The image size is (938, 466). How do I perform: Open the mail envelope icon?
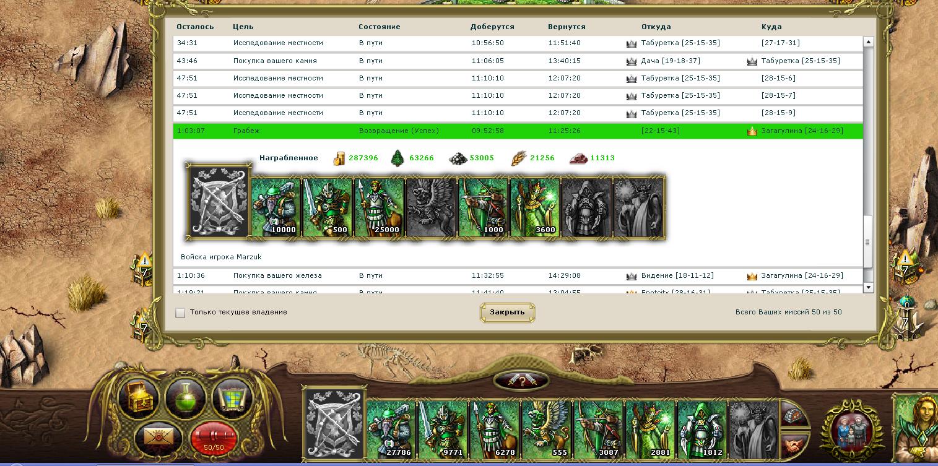(159, 438)
